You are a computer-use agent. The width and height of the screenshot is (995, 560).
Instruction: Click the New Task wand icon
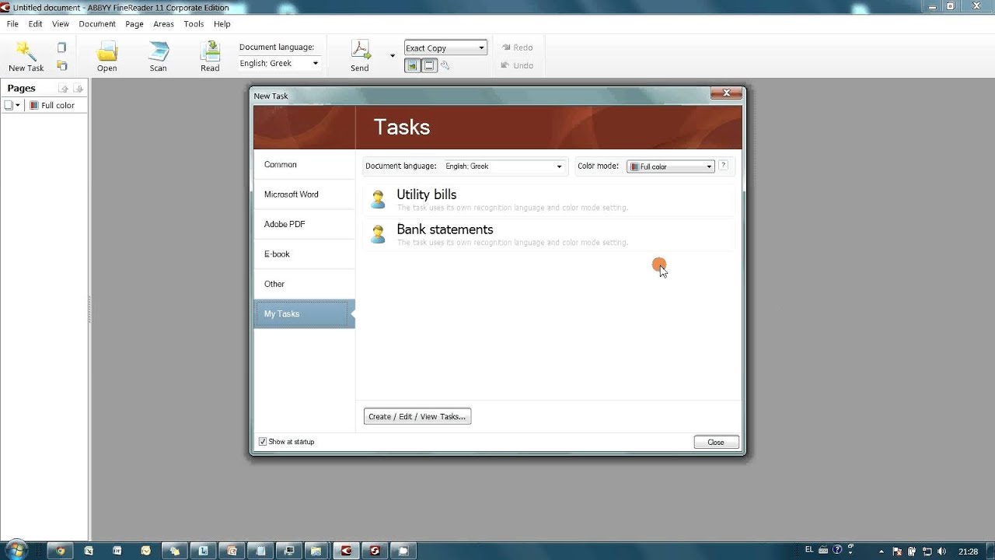tap(26, 51)
